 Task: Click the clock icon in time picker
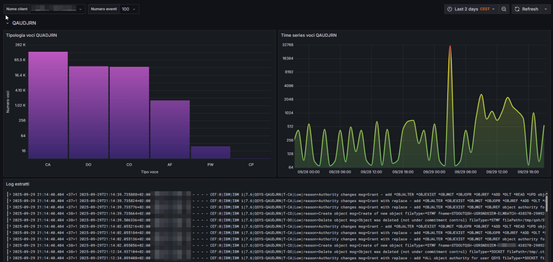pos(449,9)
